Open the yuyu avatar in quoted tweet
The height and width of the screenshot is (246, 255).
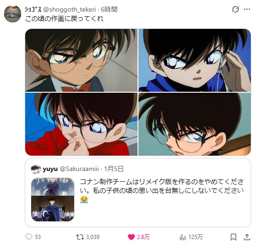pos(36,169)
